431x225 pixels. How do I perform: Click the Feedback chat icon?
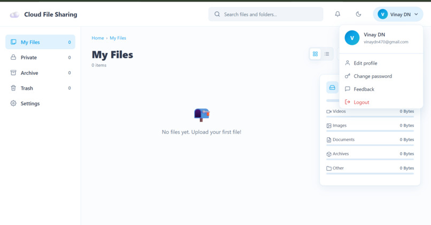(348, 89)
